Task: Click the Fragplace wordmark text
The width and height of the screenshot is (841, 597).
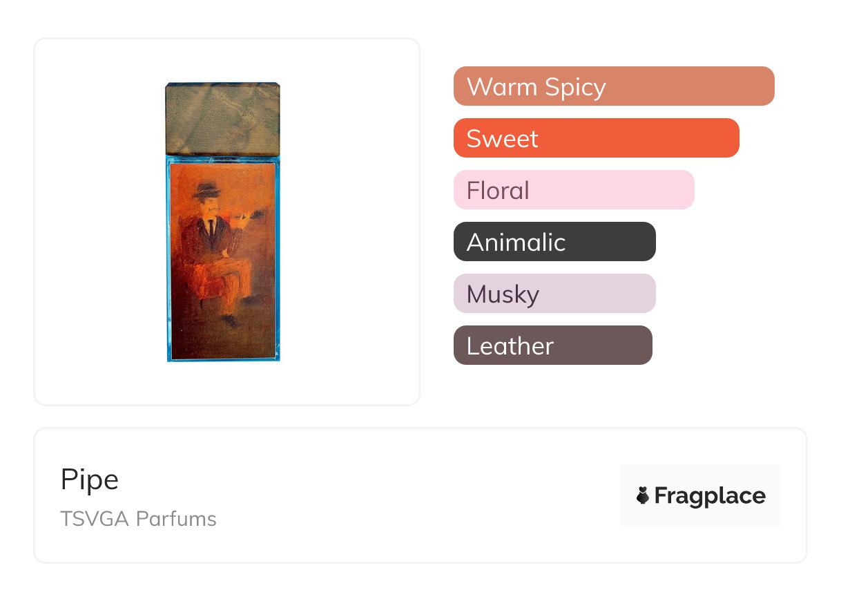Action: tap(710, 495)
